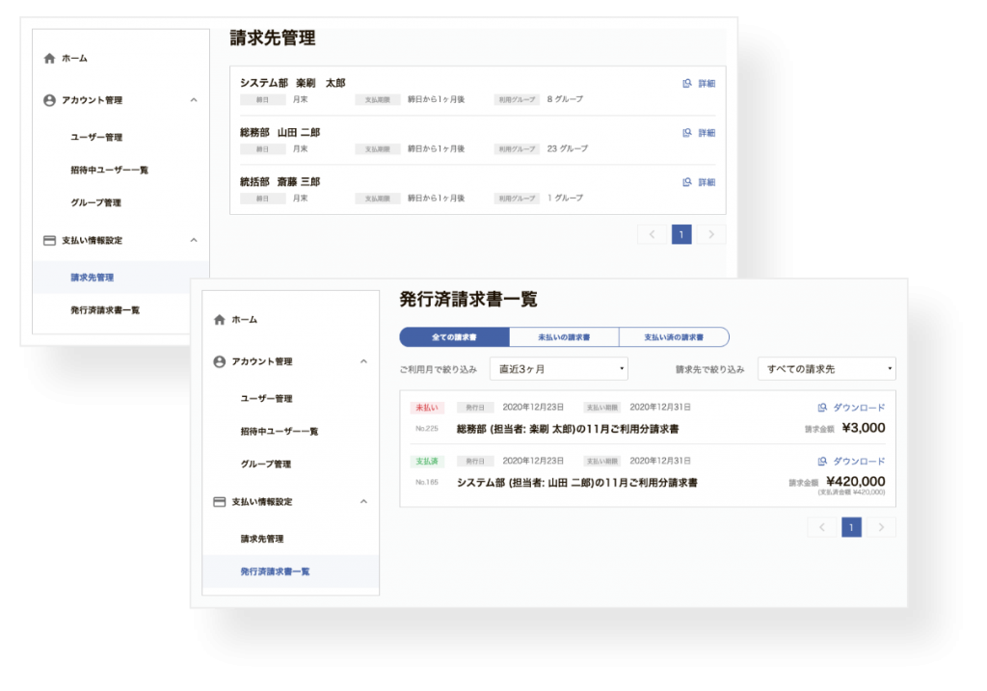This screenshot has width=987, height=691.
Task: Open グループ管理 in the 発行済請求書一覧 window sidebar
Action: pos(266,465)
